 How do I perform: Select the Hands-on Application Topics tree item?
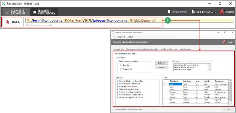[131, 97]
